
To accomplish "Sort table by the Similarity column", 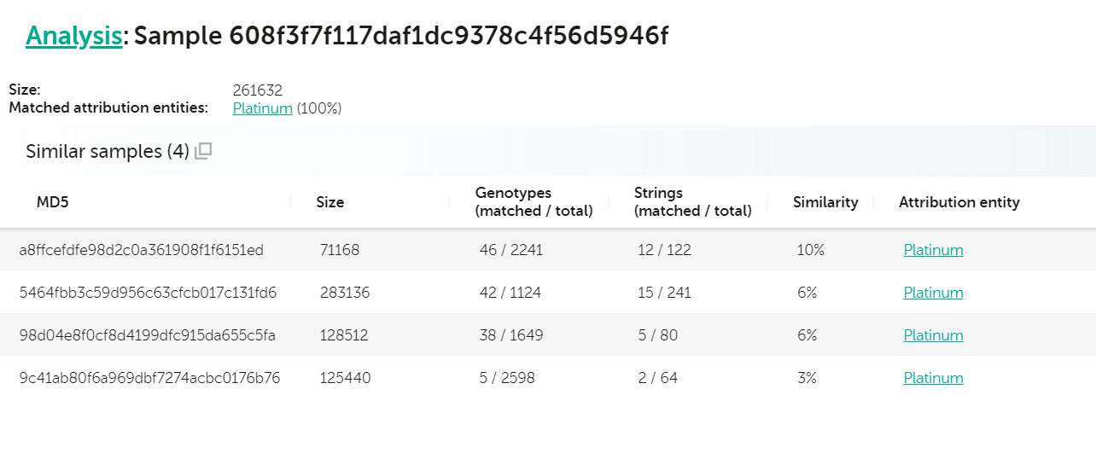I will pyautogui.click(x=825, y=202).
